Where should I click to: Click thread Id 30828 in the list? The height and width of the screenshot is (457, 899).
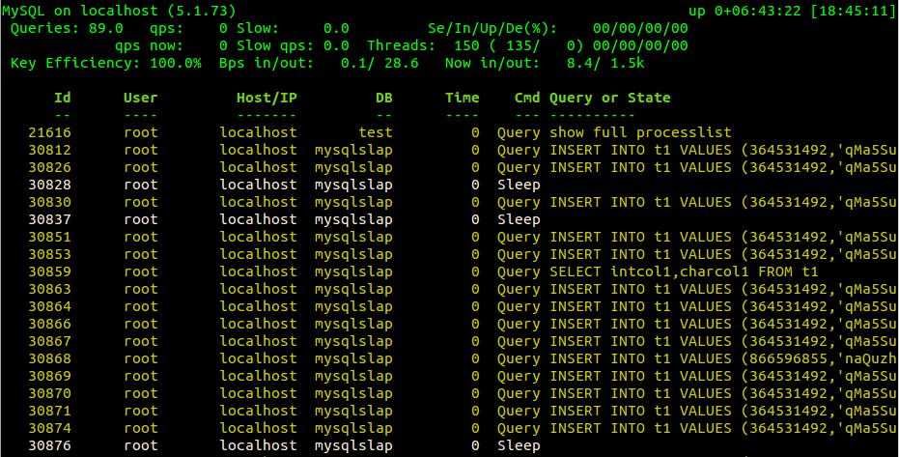point(48,185)
